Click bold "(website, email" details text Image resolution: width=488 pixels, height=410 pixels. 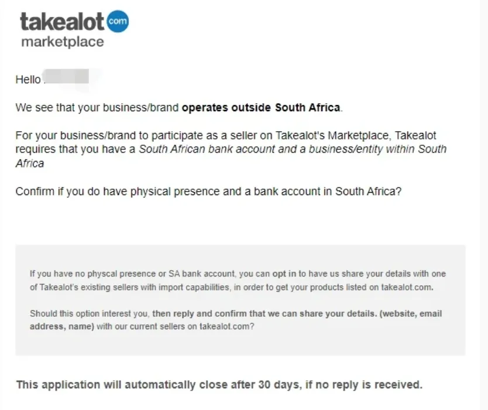pyautogui.click(x=410, y=313)
